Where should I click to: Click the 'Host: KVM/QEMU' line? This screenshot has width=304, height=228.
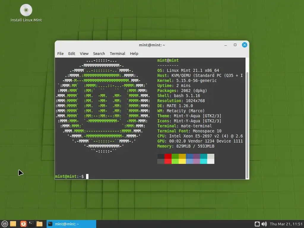click(x=200, y=75)
